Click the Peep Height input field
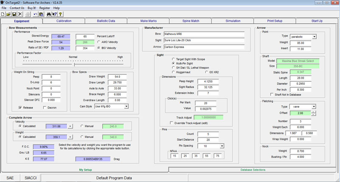The height and width of the screenshot is (182, 340). tap(208, 81)
